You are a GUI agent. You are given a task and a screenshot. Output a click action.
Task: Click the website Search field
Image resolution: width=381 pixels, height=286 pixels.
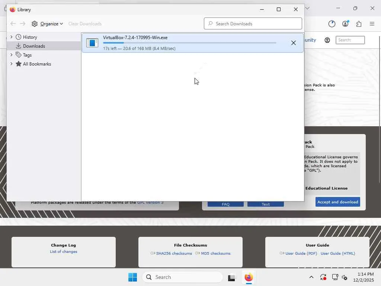pos(350,40)
